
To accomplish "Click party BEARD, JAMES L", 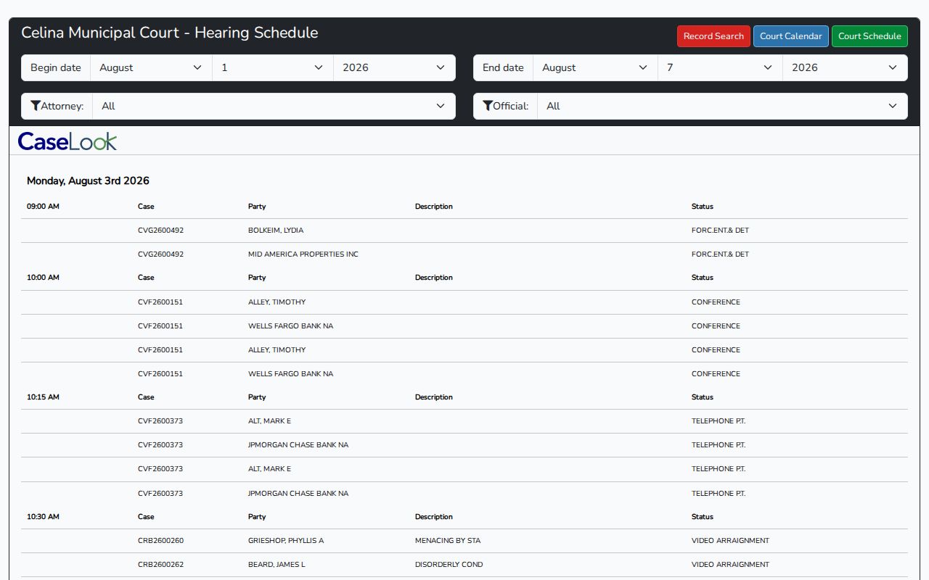I will coord(277,565).
